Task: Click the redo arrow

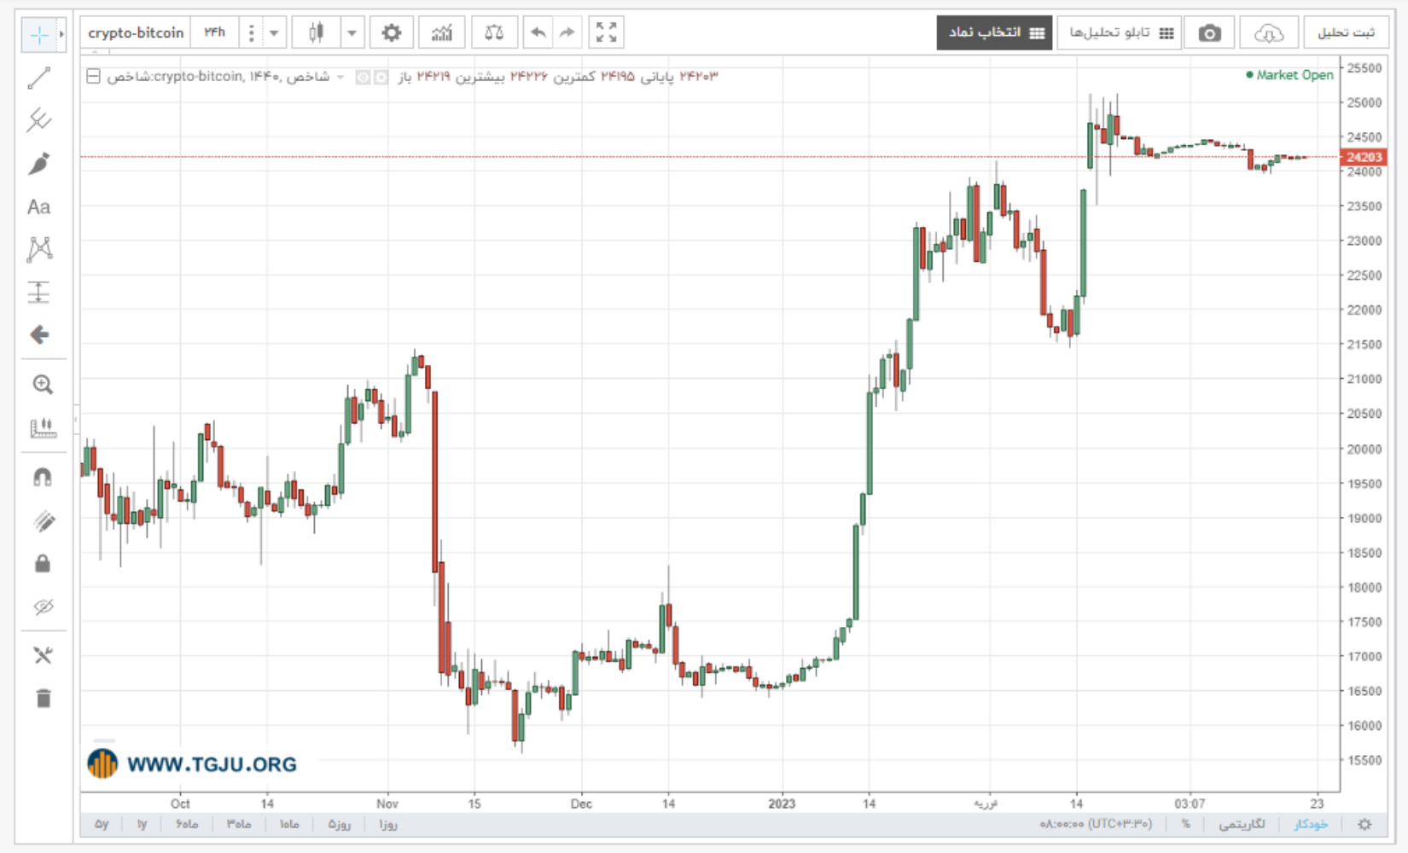Action: tap(567, 33)
